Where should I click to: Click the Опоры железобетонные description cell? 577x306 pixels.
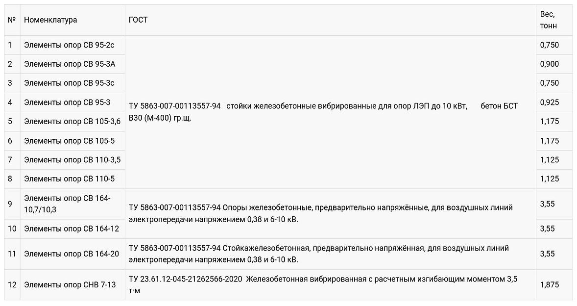pyautogui.click(x=320, y=214)
